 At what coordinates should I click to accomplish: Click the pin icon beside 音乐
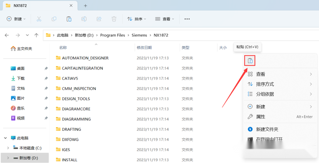coord(46,108)
